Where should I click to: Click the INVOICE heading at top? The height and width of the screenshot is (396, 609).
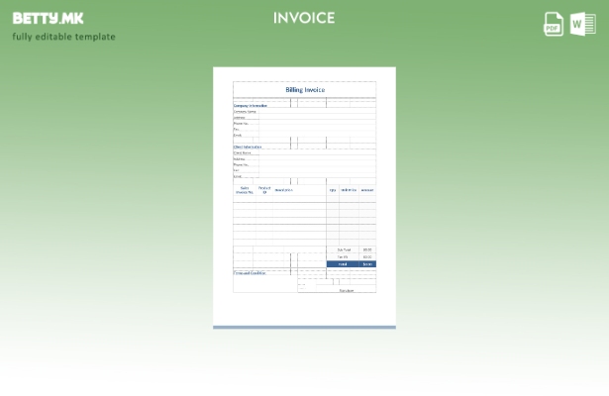coord(304,18)
